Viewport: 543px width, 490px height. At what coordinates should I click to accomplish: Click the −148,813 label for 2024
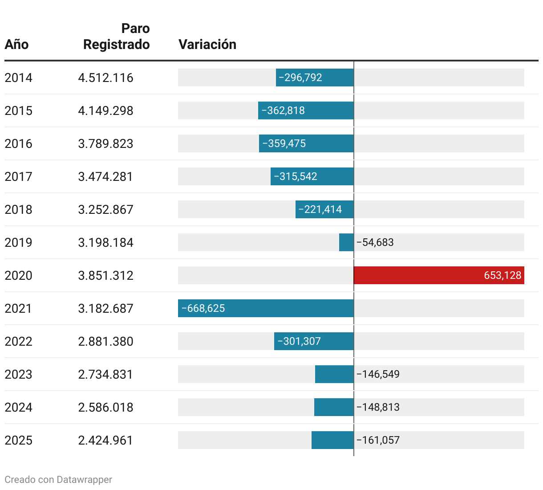[x=378, y=407]
